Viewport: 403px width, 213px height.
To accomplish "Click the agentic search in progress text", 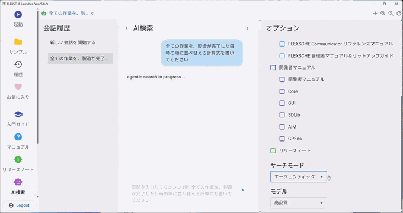I will [156, 77].
